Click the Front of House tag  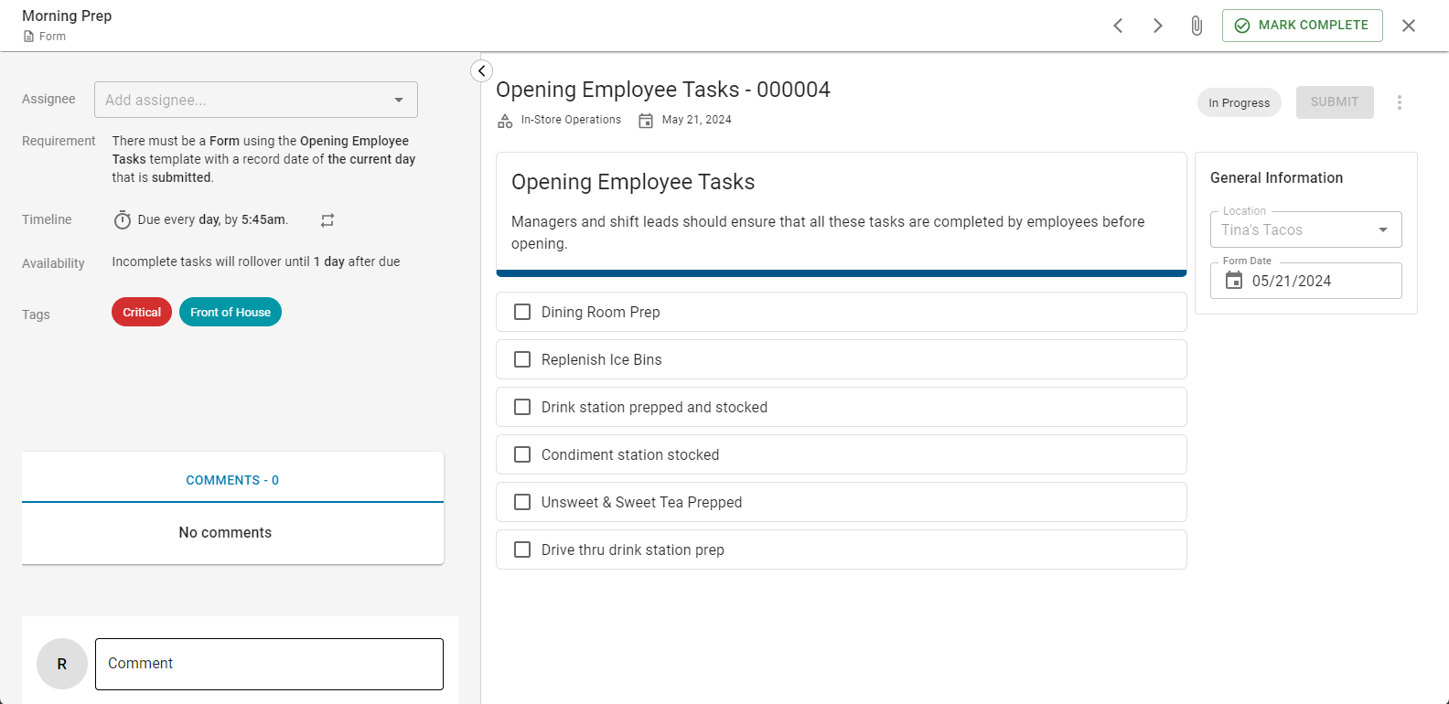click(x=231, y=312)
